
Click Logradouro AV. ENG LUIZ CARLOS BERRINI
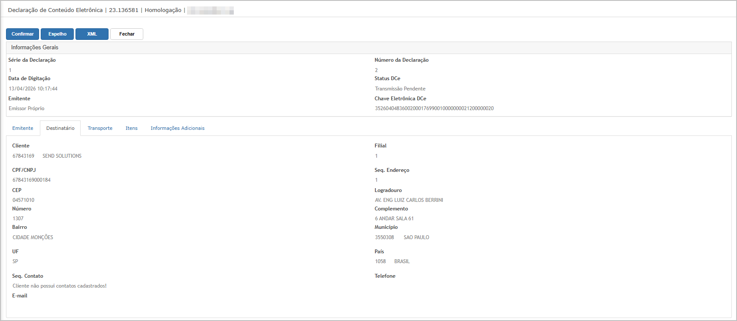[x=409, y=200]
